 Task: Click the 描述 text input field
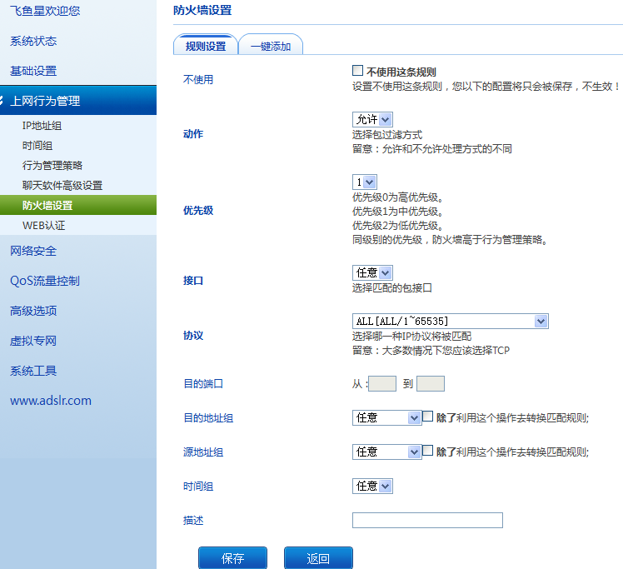[427, 520]
